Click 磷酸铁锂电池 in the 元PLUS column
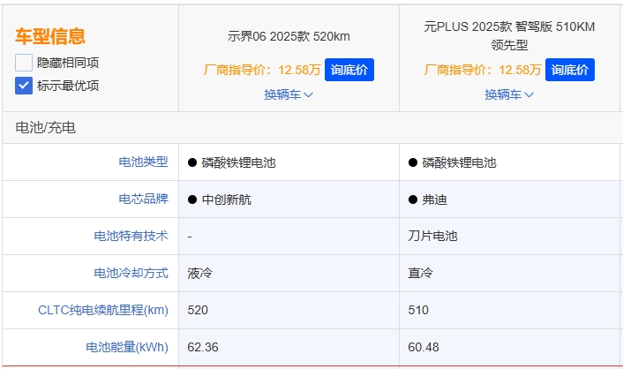Viewport: 623px width, 369px height. coord(459,162)
